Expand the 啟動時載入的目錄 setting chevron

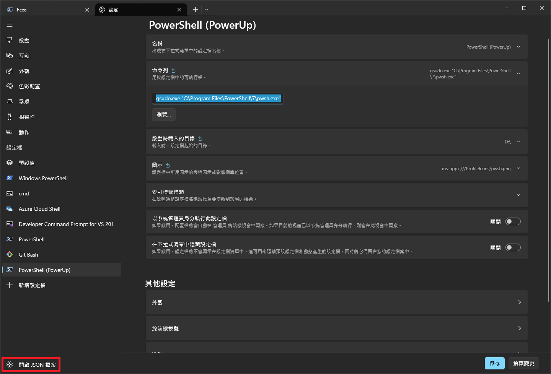click(x=518, y=141)
